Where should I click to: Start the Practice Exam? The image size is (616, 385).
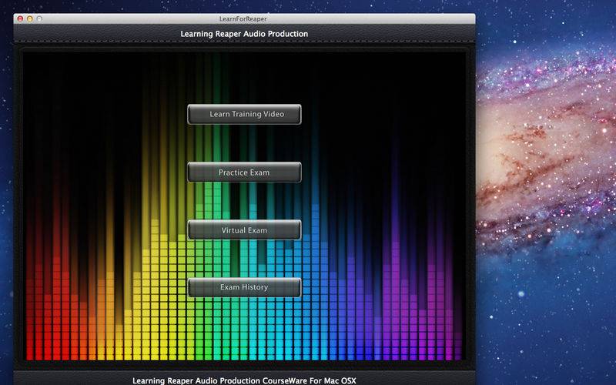point(244,172)
